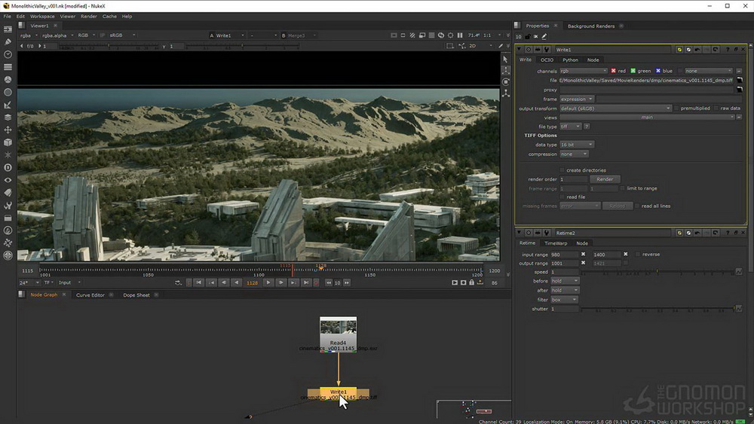The width and height of the screenshot is (754, 424).
Task: Enable the raw data checkbox
Action: pos(716,108)
